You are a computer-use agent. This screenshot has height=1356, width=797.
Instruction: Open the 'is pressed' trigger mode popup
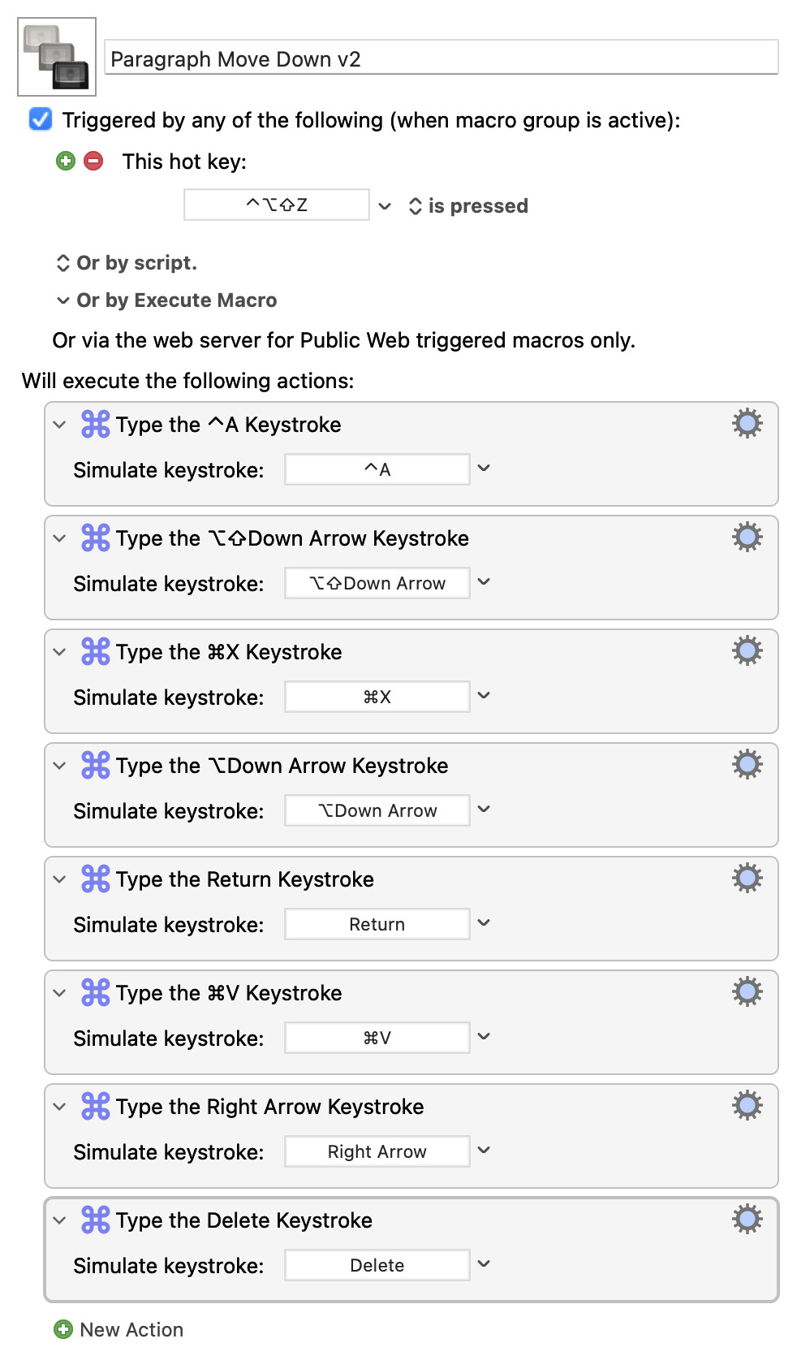coord(468,206)
